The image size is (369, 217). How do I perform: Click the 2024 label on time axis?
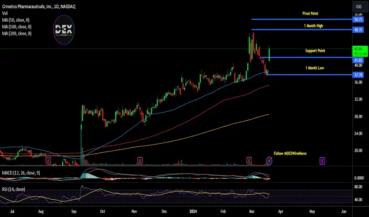point(193,211)
